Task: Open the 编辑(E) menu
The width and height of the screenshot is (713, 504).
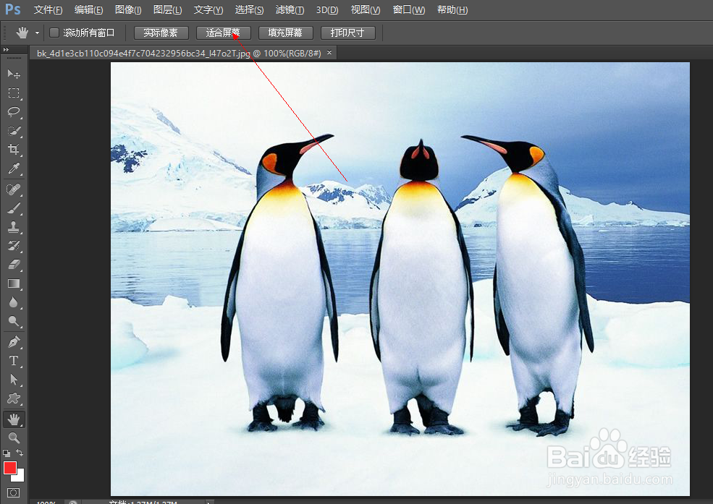Action: 88,9
